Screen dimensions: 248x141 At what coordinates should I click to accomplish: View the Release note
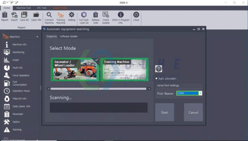click(x=96, y=18)
